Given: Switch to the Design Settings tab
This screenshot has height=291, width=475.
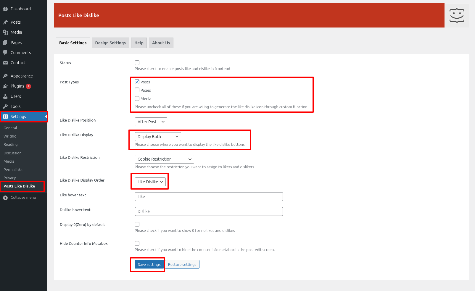Looking at the screenshot, I should coord(110,43).
